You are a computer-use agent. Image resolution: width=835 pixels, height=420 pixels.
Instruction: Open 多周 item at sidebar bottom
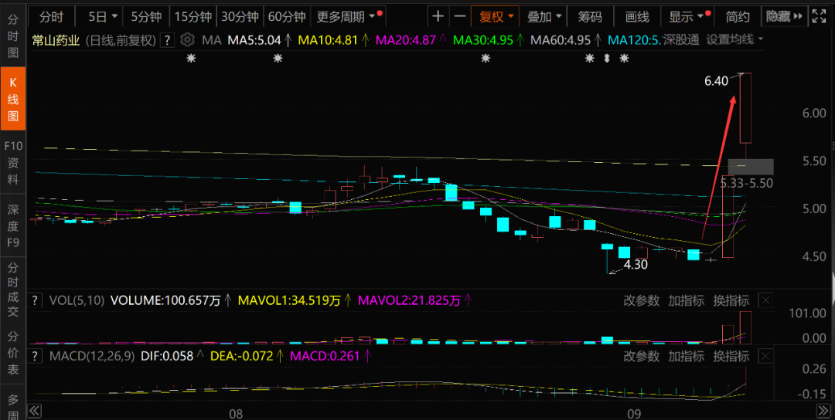13,406
